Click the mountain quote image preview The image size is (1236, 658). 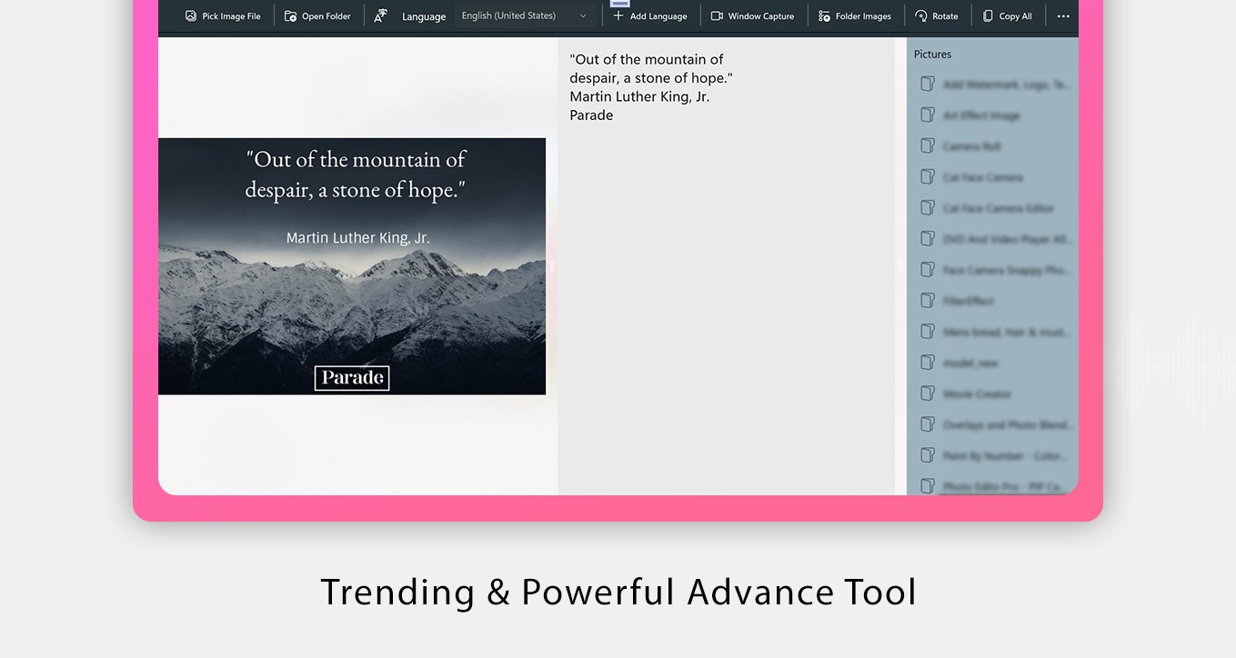click(x=352, y=266)
